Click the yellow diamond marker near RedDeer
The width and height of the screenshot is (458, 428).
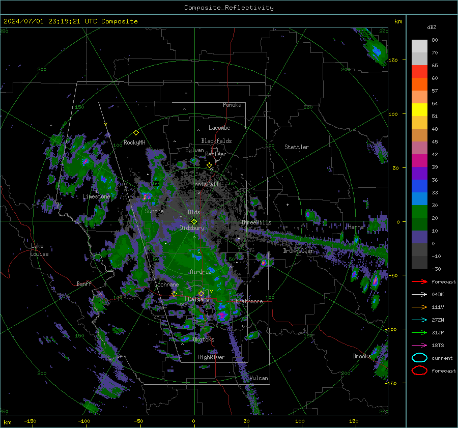click(x=209, y=165)
